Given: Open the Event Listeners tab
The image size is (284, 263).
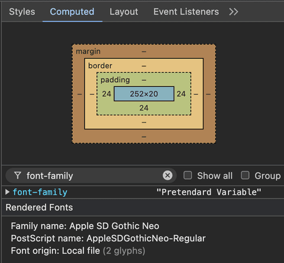Looking at the screenshot, I should click(x=186, y=12).
